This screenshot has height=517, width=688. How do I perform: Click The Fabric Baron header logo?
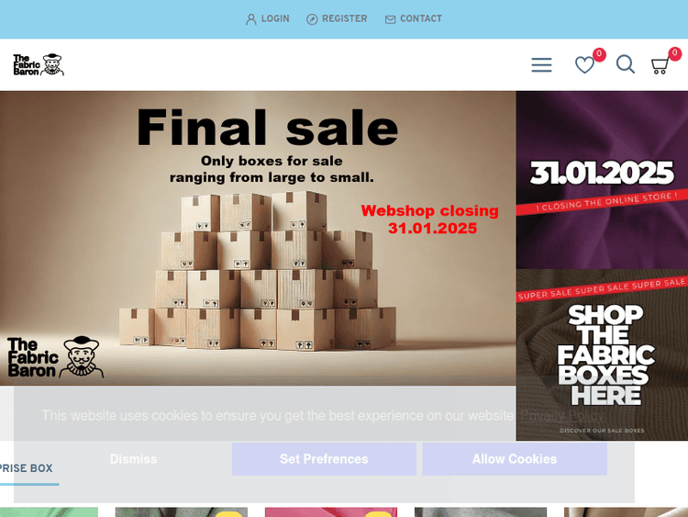[x=39, y=65]
